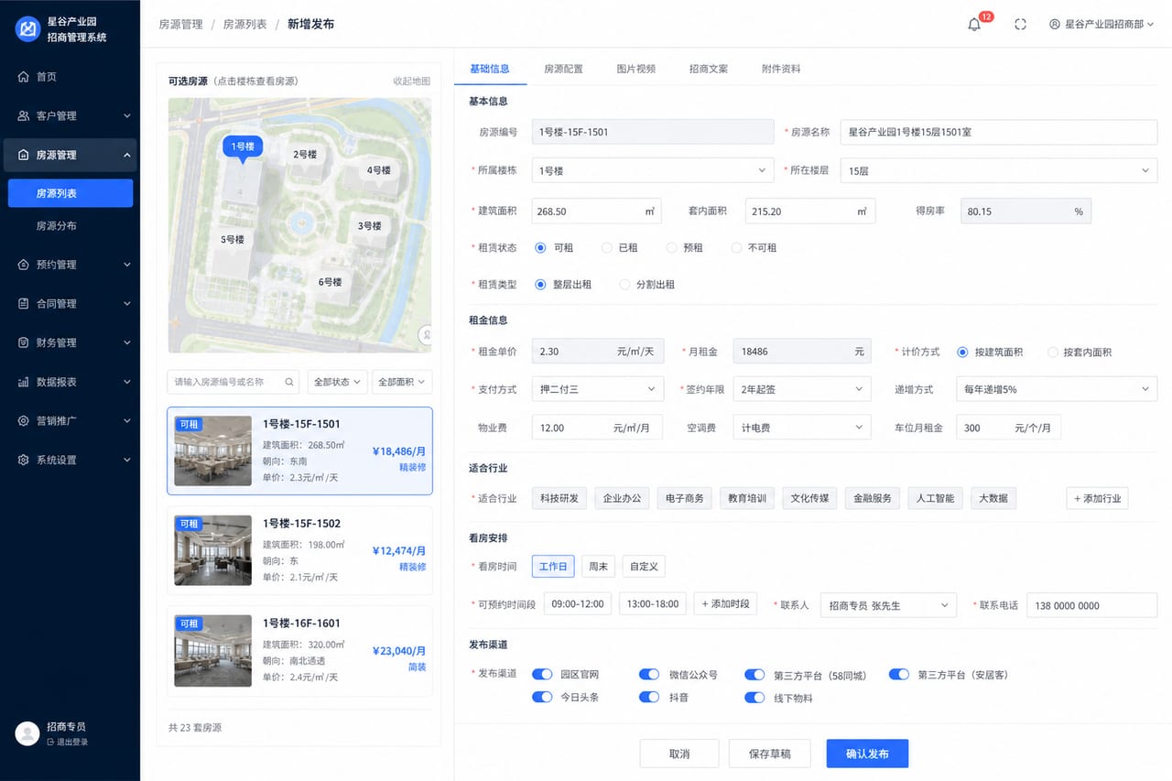This screenshot has width=1172, height=781.
Task: Toggle the 园区官网 channel switch
Action: point(542,675)
